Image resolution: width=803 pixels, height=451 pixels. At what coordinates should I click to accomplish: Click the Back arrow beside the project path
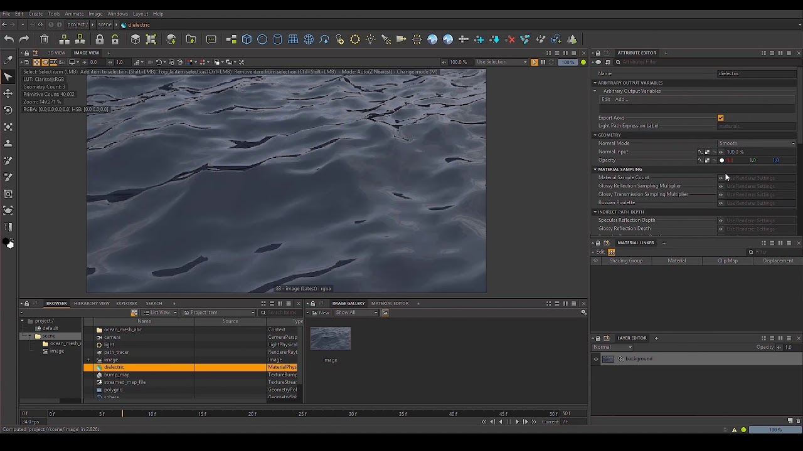5,24
